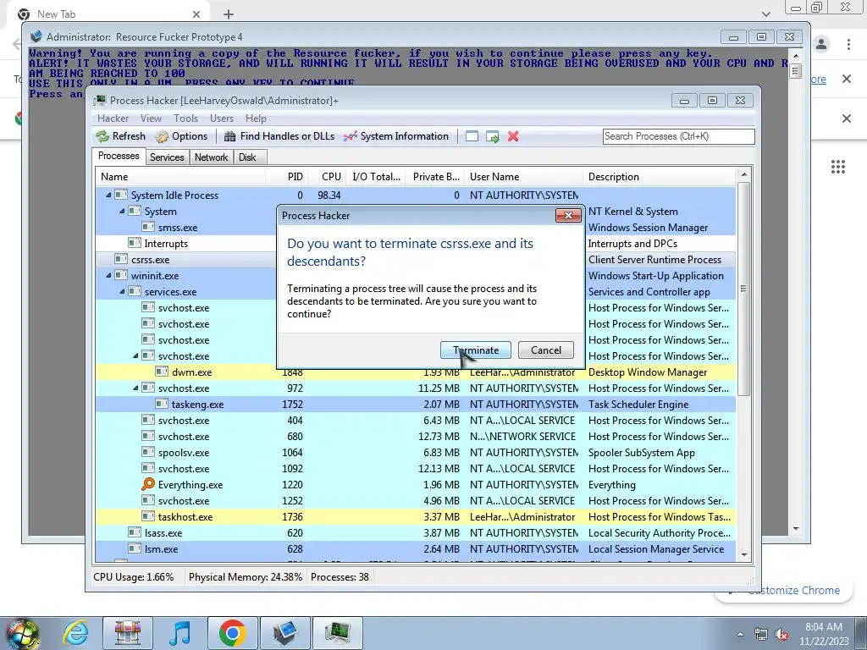Screen dimensions: 867x650
Task: Open the View menu
Action: click(x=151, y=118)
